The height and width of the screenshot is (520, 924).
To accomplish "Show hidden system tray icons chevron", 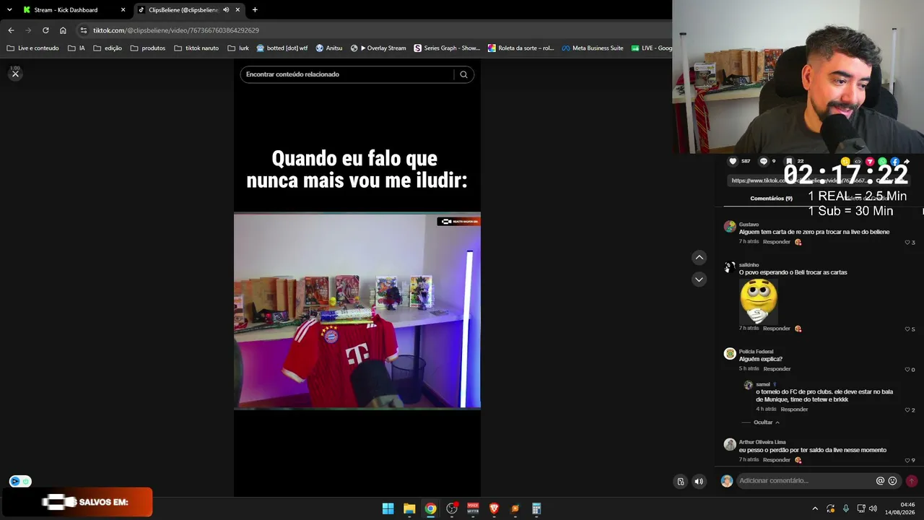I will click(815, 508).
